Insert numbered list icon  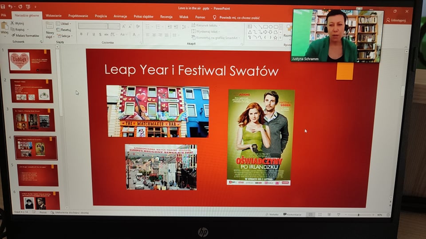point(158,27)
